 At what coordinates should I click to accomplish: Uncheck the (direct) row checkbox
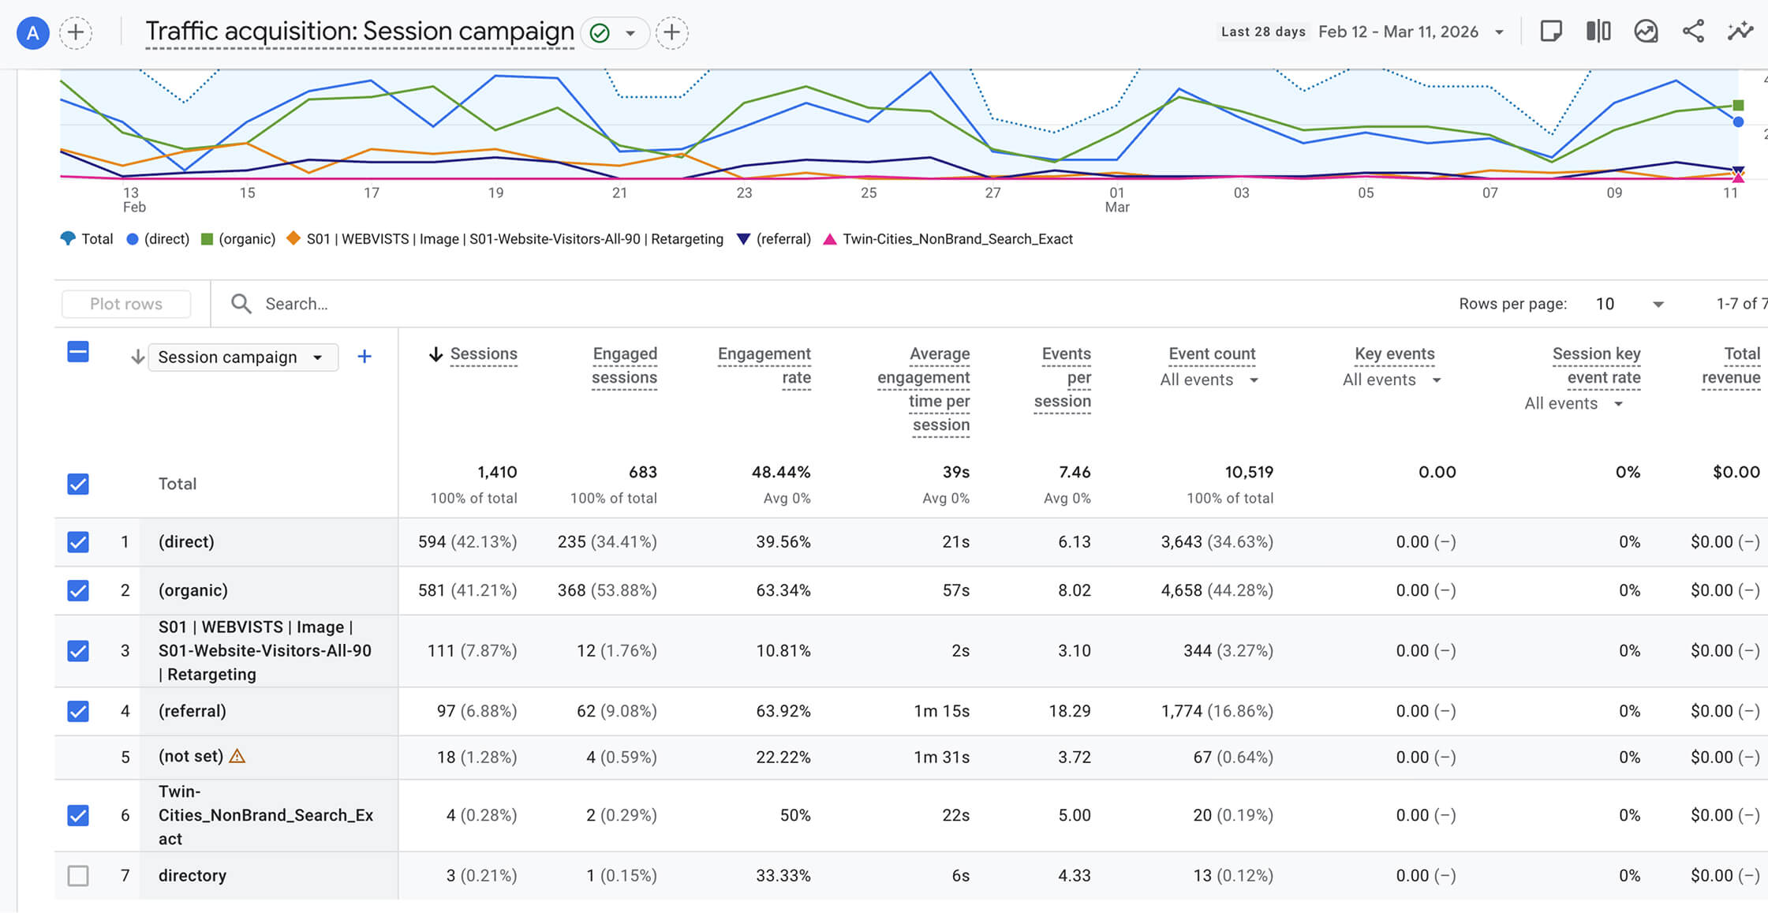[x=78, y=542]
